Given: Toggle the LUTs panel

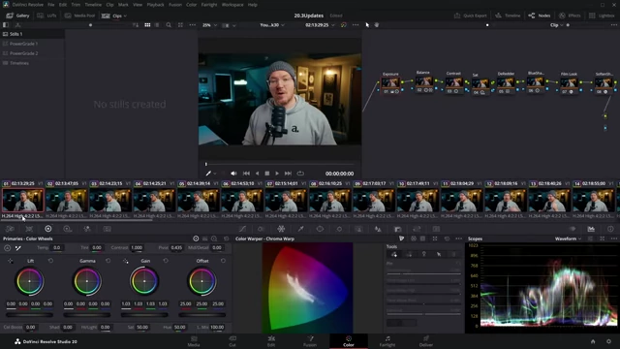Looking at the screenshot, I should [46, 16].
